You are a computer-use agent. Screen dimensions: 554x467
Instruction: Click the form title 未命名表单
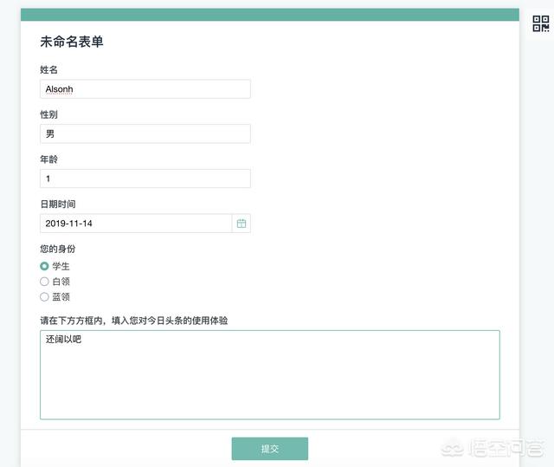point(72,42)
